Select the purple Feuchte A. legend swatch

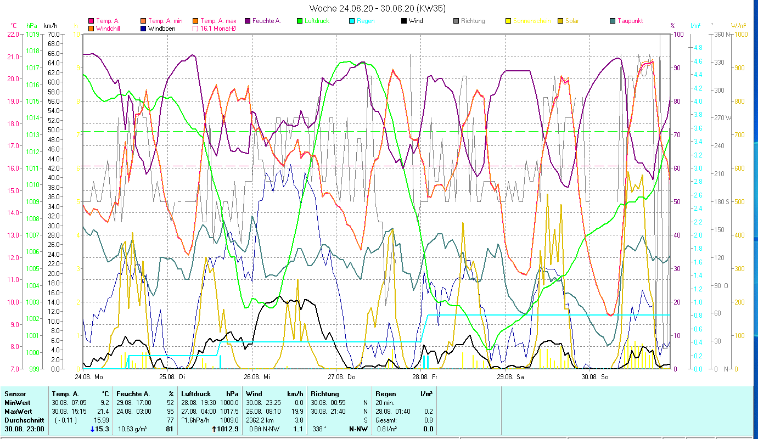point(248,21)
